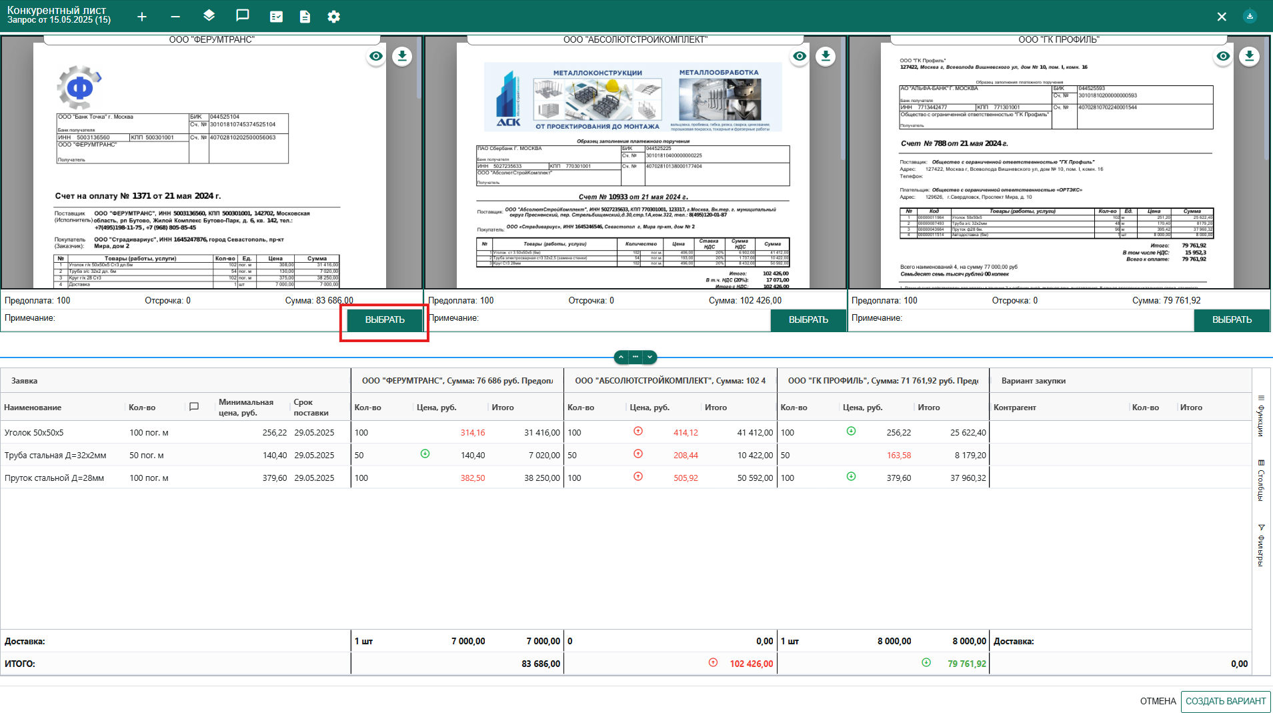Image resolution: width=1273 pixels, height=713 pixels.
Task: Toggle eye preview for ООО "ФЕРУМТРАНС" invoice
Action: tap(376, 56)
